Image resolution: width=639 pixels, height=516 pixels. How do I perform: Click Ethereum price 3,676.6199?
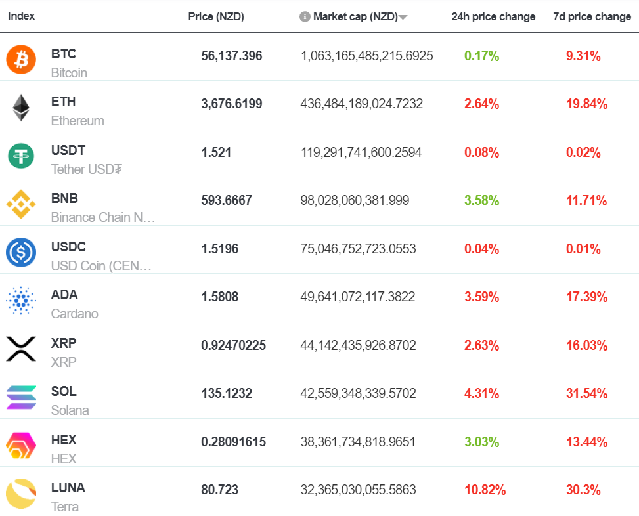[231, 104]
